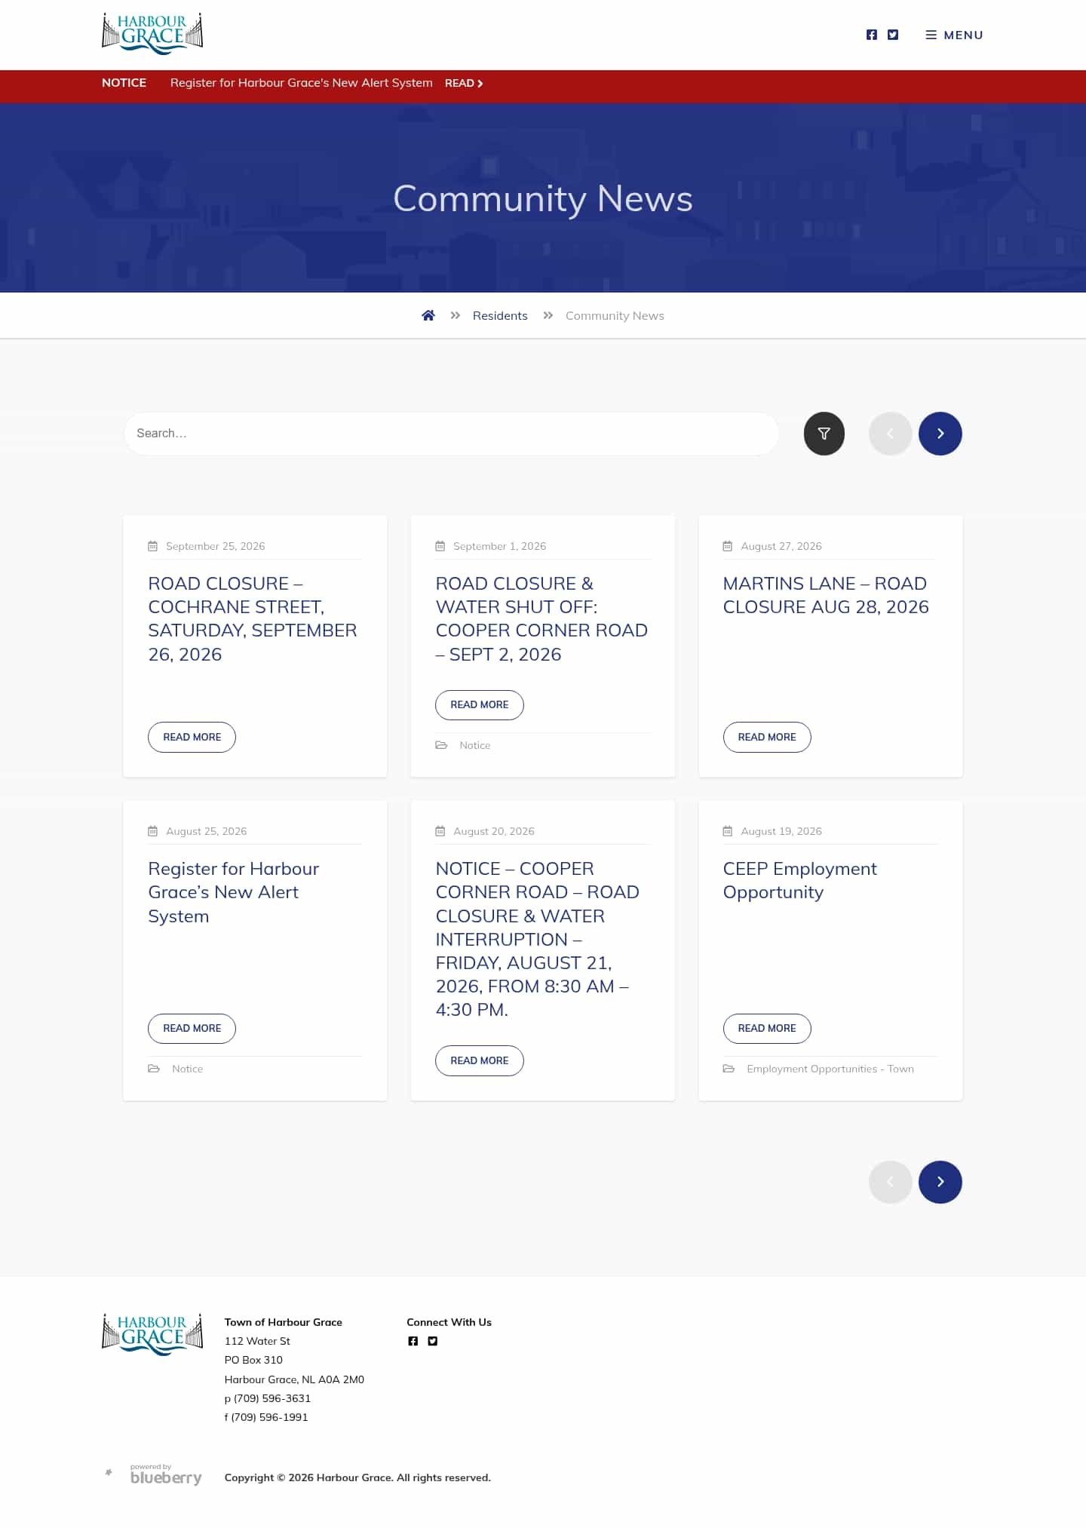Click the August 19, 2026 date
Viewport: 1086px width, 1528px height.
pos(781,831)
